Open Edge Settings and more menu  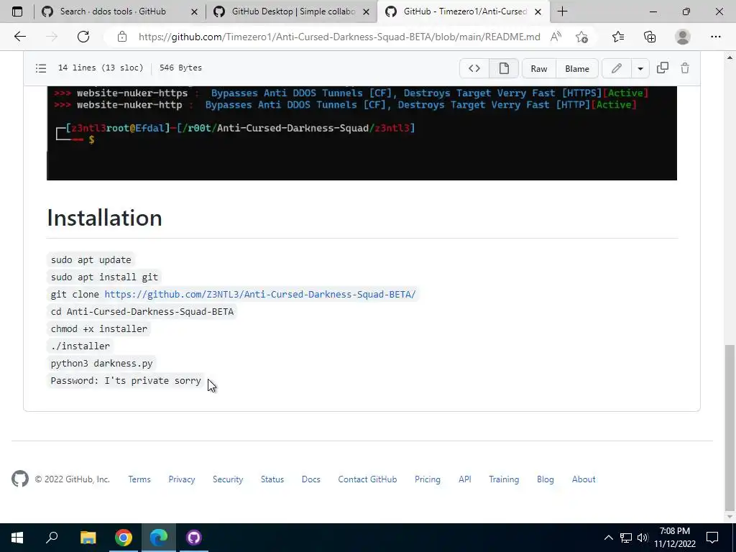point(715,37)
